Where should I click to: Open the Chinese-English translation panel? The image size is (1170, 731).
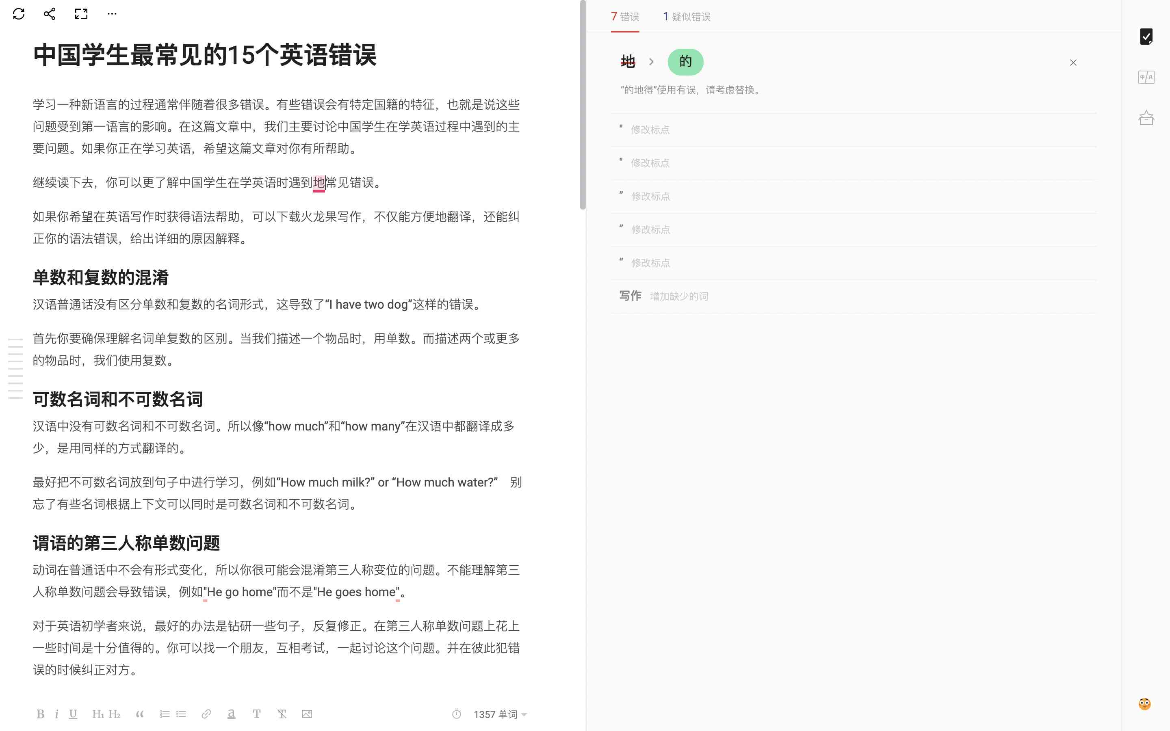click(x=1146, y=77)
